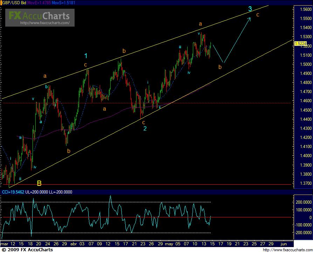Image resolution: width=313 pixels, height=253 pixels.
Task: Click the 1.5600 price axis label
Action: pyautogui.click(x=303, y=9)
